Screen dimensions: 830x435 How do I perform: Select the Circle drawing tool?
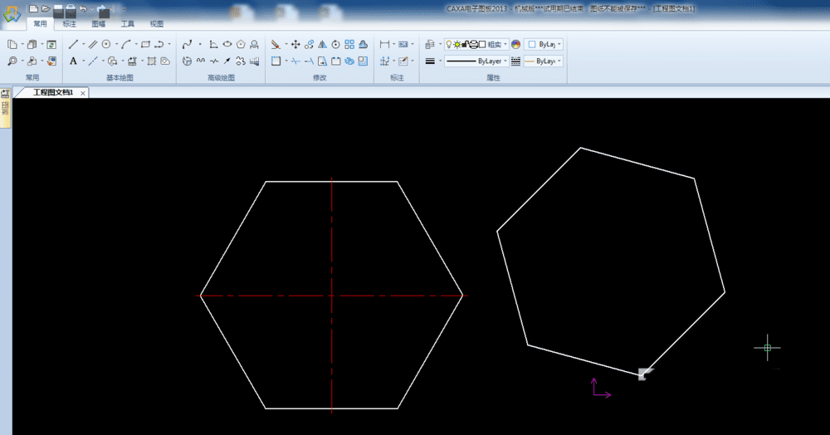[x=106, y=44]
